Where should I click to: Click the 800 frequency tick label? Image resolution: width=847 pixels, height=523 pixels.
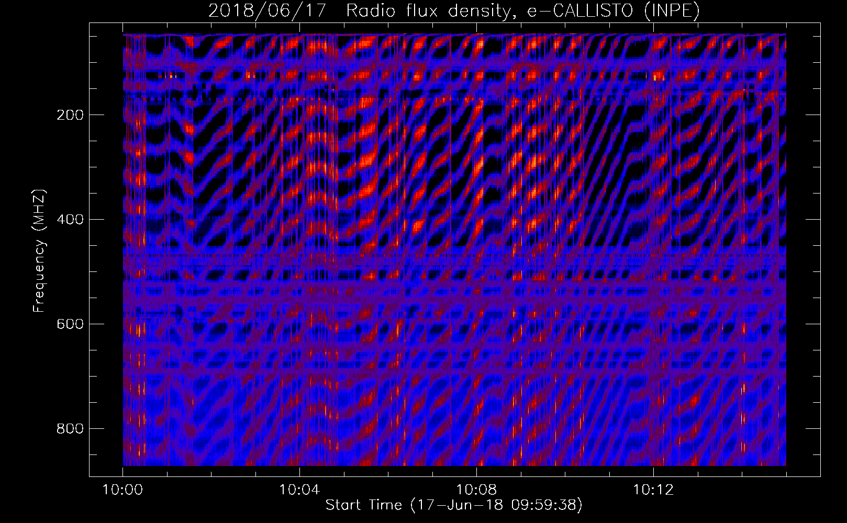(70, 429)
